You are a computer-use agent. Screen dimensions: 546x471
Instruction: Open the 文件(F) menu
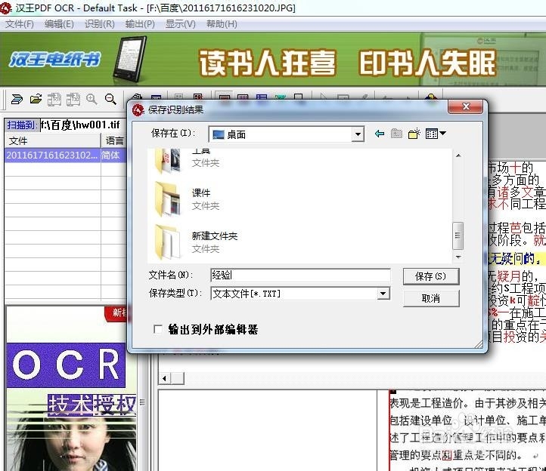click(x=20, y=24)
